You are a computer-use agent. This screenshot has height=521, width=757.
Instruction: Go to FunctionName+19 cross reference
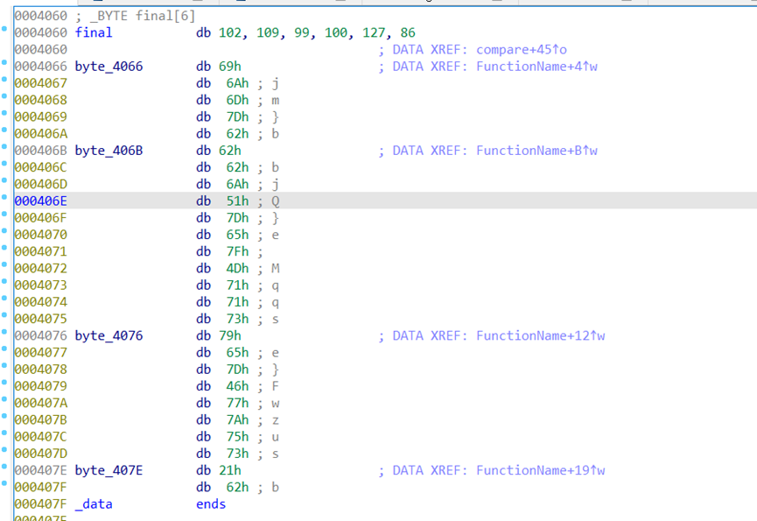click(x=540, y=471)
